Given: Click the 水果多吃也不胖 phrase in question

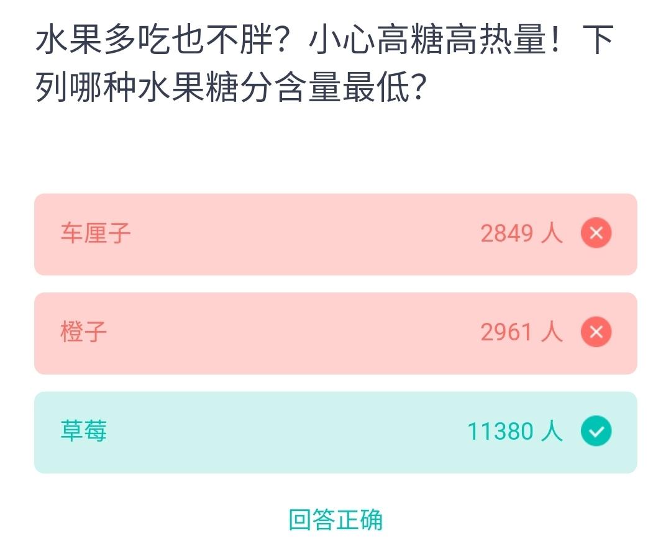Looking at the screenshot, I should click(x=154, y=42).
